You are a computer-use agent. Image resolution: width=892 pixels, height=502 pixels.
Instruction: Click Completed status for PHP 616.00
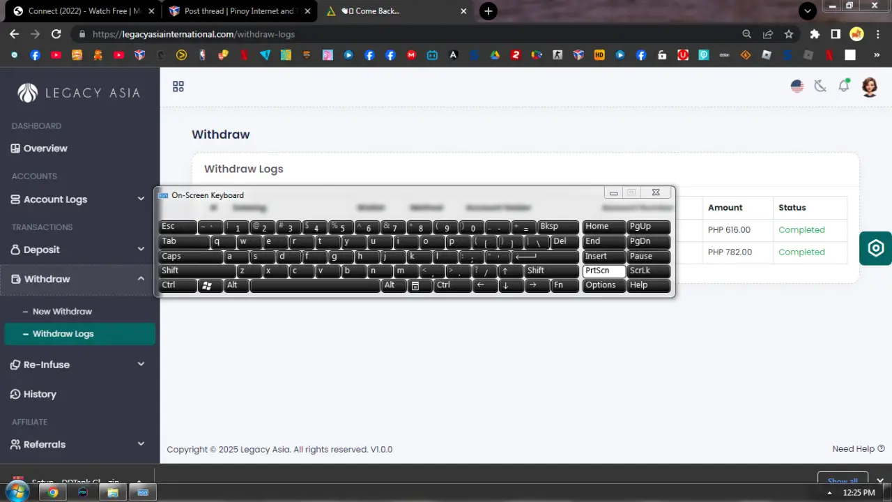801,229
